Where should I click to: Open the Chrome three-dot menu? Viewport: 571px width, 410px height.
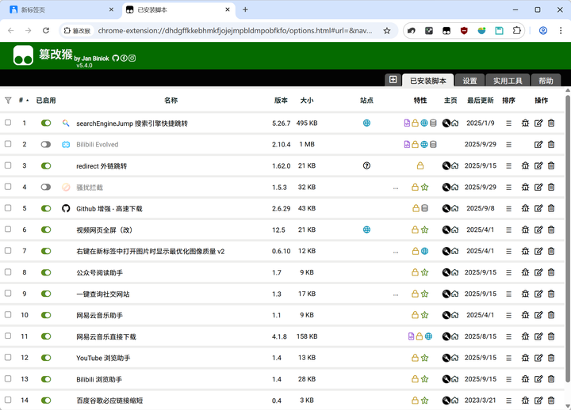(561, 31)
